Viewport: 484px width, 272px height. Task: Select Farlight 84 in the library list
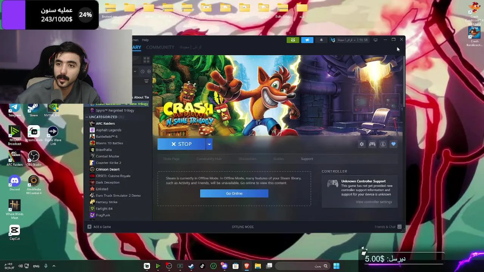tap(104, 209)
